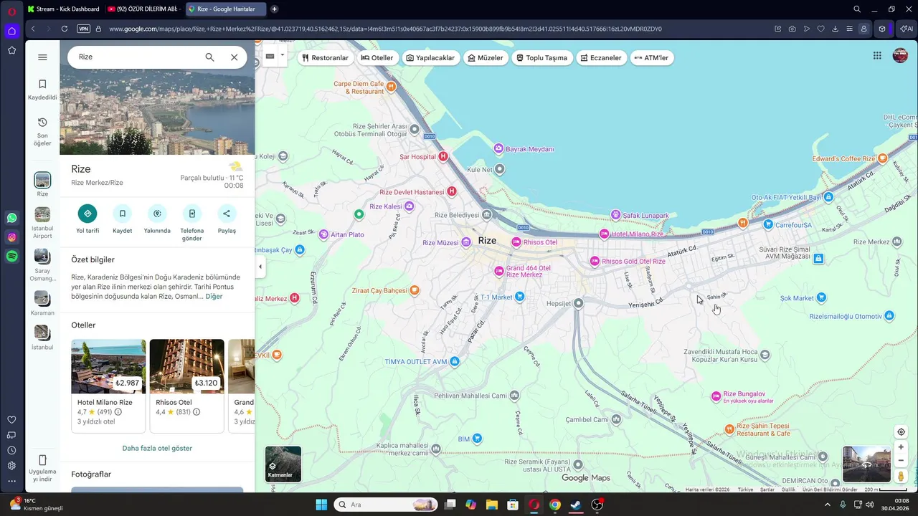
Task: Click Carpe Diem Cafe map marker
Action: (391, 87)
